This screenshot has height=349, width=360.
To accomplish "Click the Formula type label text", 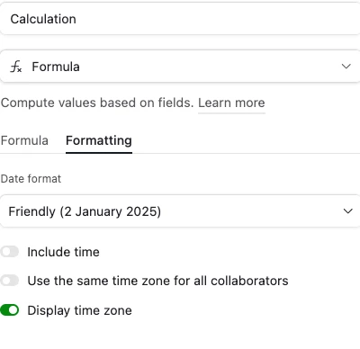I will coord(56,67).
